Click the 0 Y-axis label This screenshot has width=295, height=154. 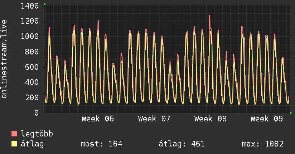[36, 113]
